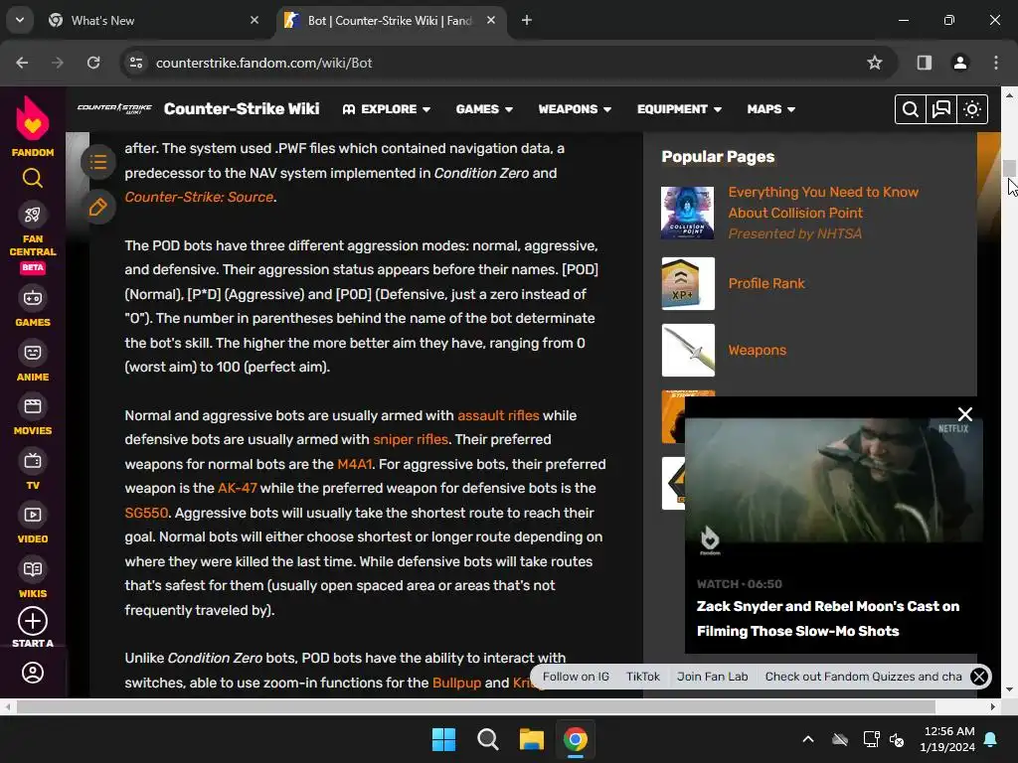Open the assault rifles link

498,415
